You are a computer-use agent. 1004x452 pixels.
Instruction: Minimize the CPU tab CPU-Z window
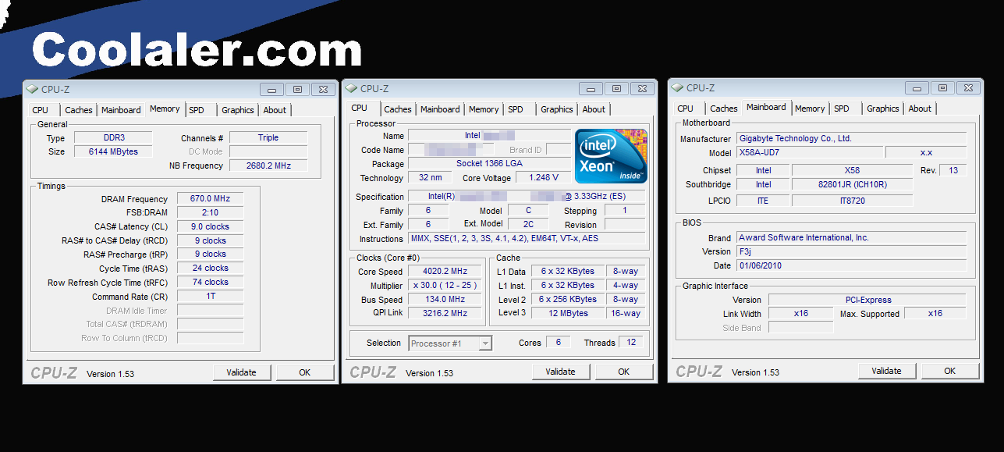click(591, 88)
